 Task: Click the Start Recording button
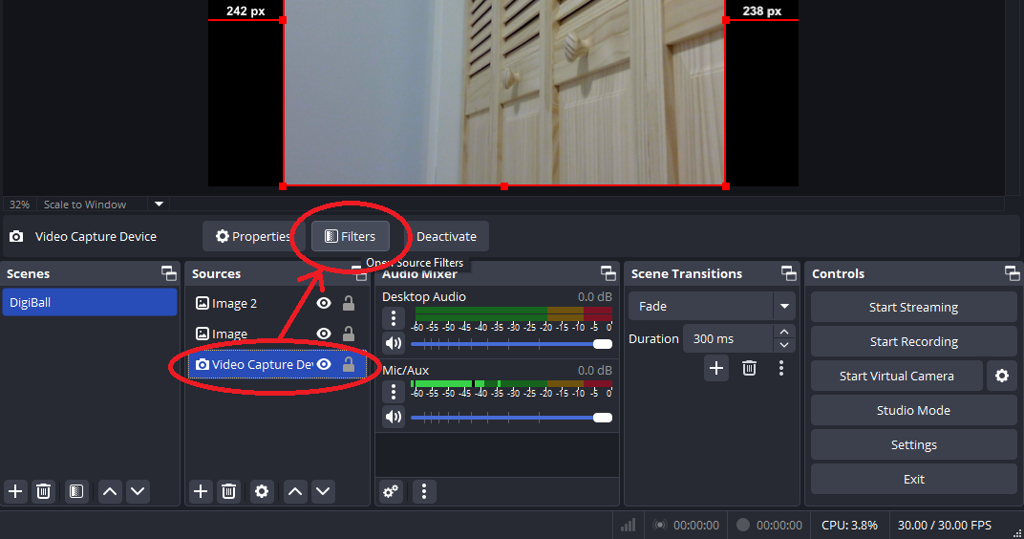click(913, 341)
